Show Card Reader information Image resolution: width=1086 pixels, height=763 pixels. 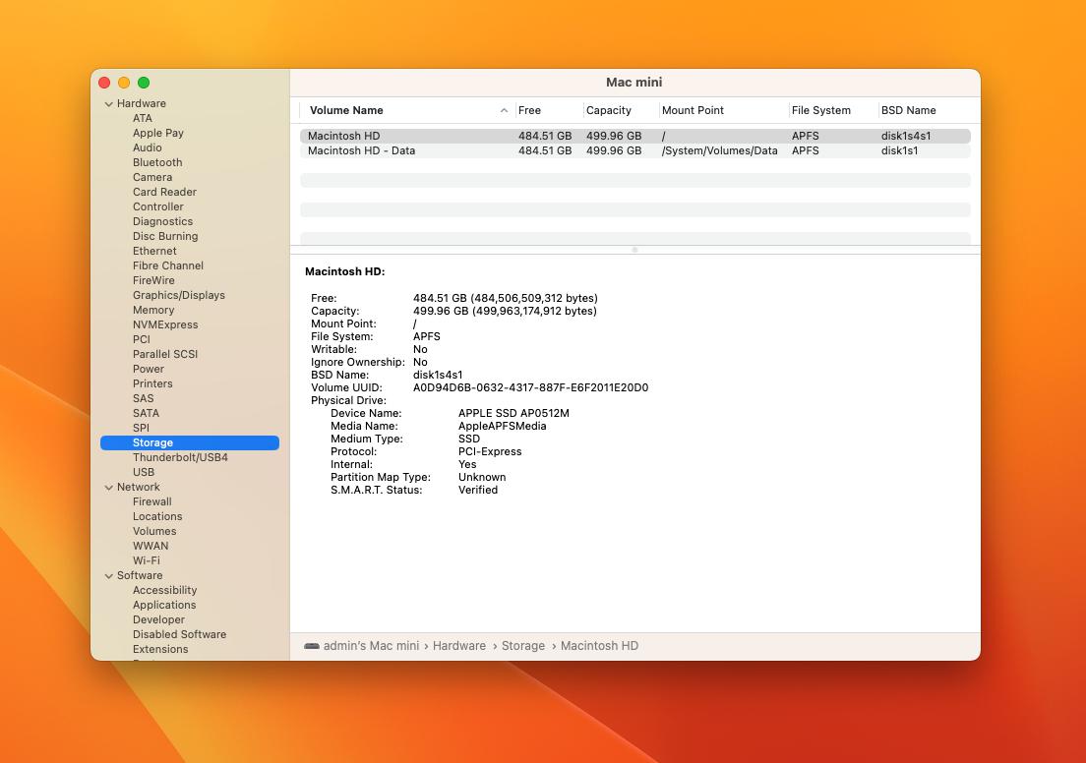tap(165, 192)
